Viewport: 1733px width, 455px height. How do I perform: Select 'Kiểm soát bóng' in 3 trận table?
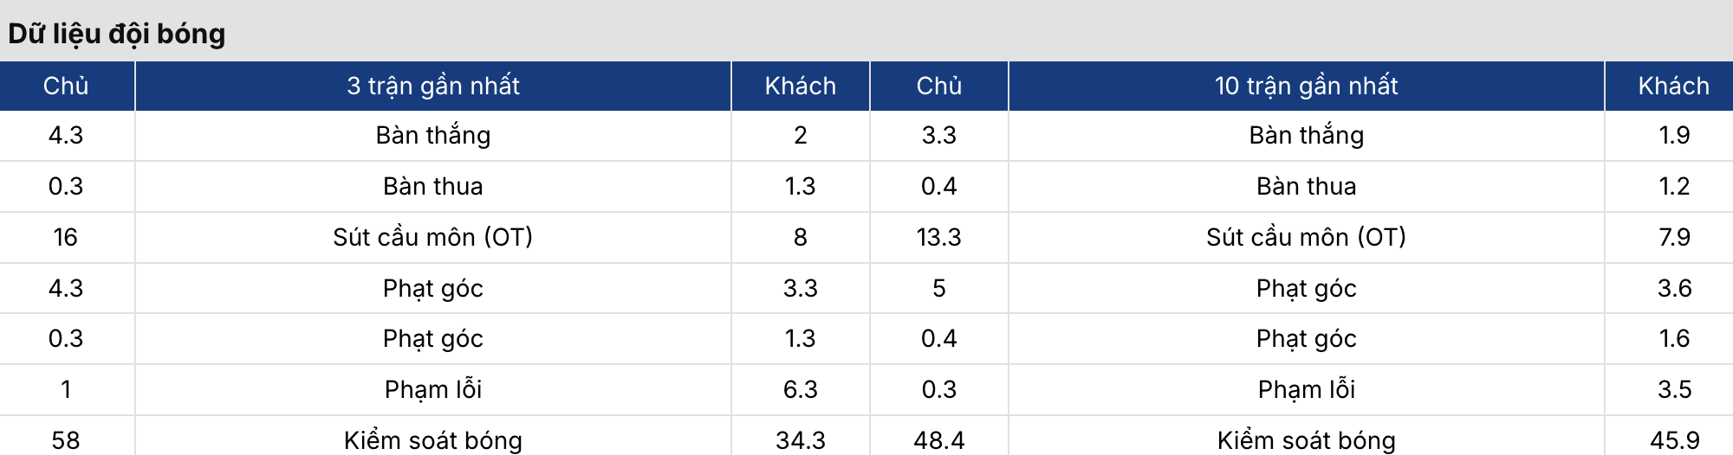[x=433, y=440]
